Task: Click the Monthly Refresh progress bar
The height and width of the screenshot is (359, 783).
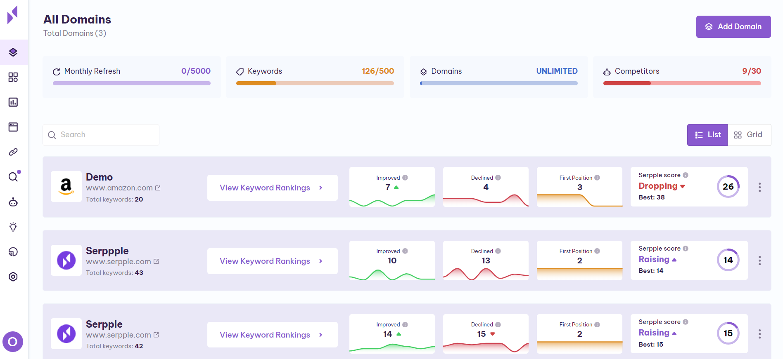Action: pyautogui.click(x=132, y=83)
